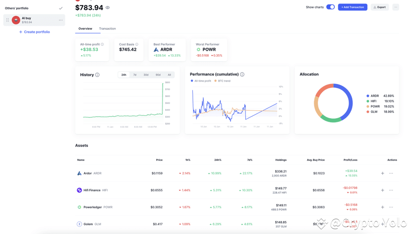The height and width of the screenshot is (234, 411).
Task: Open the more options menu beside Export
Action: point(396,7)
